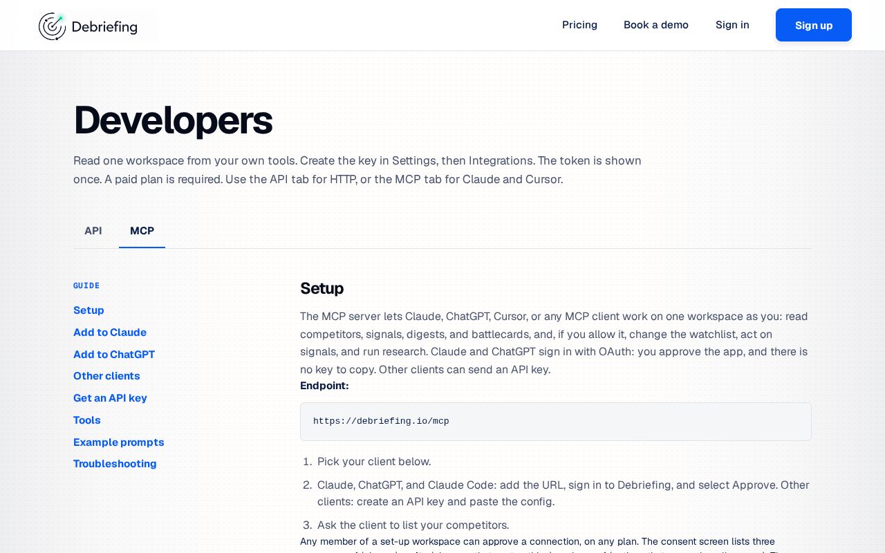Select the MCP tab

click(x=142, y=231)
